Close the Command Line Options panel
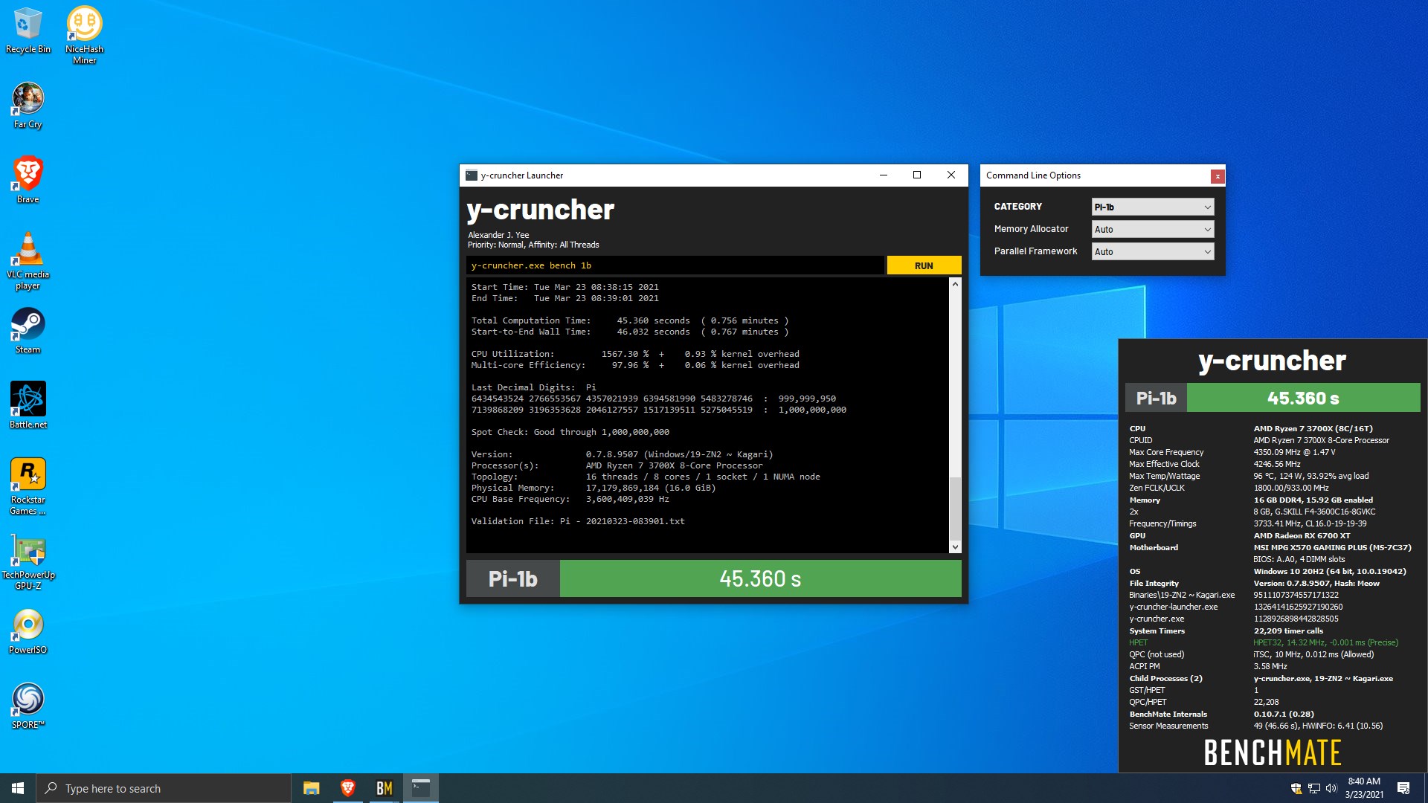The width and height of the screenshot is (1428, 803). click(x=1218, y=176)
